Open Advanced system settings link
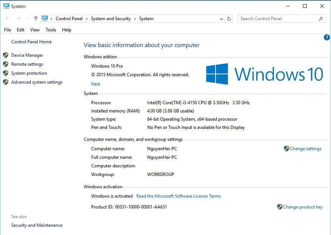The height and width of the screenshot is (235, 331). 37,82
